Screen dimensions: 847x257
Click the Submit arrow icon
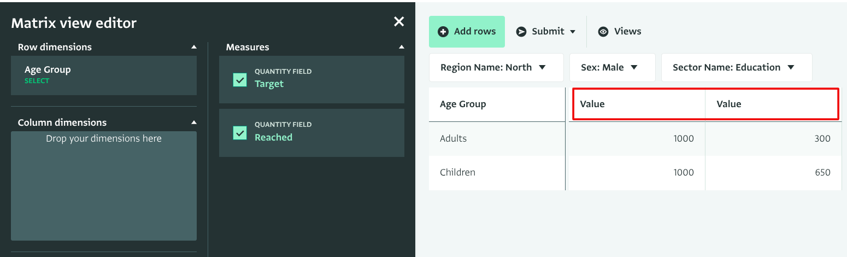click(521, 32)
